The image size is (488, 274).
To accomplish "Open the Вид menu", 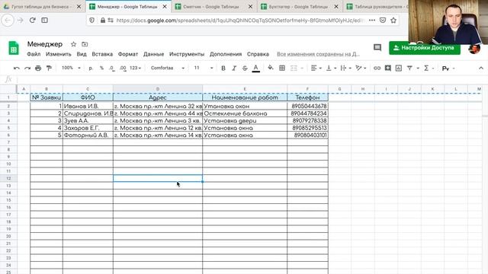I will (82, 54).
